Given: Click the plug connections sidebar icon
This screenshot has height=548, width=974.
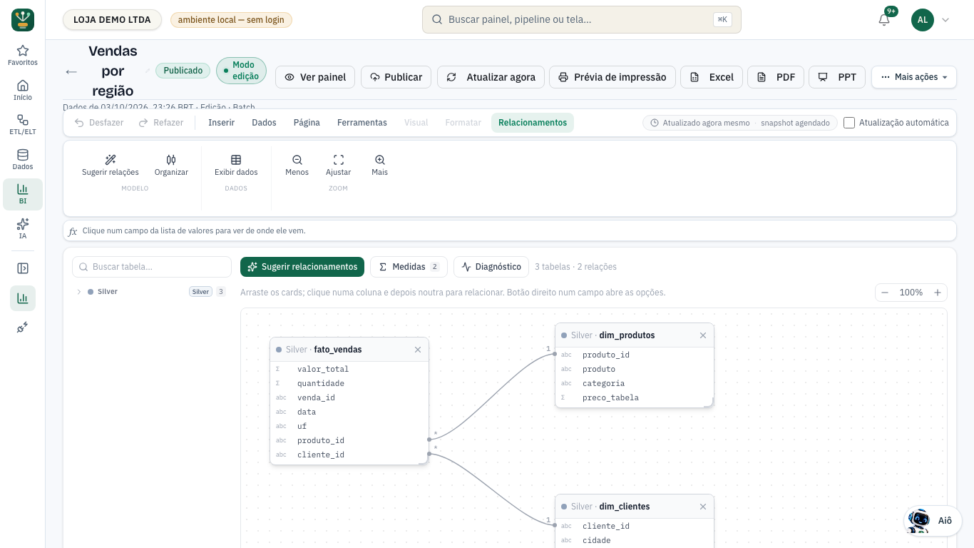Looking at the screenshot, I should (x=23, y=327).
